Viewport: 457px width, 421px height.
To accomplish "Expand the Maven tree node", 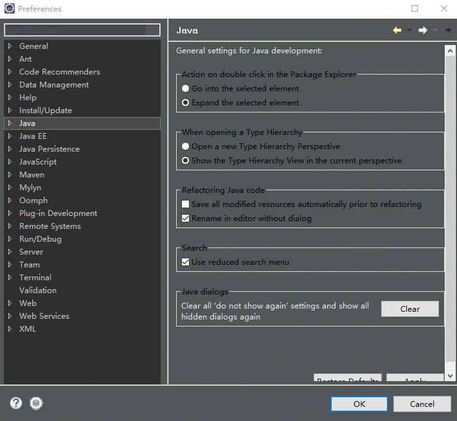I will (10, 175).
